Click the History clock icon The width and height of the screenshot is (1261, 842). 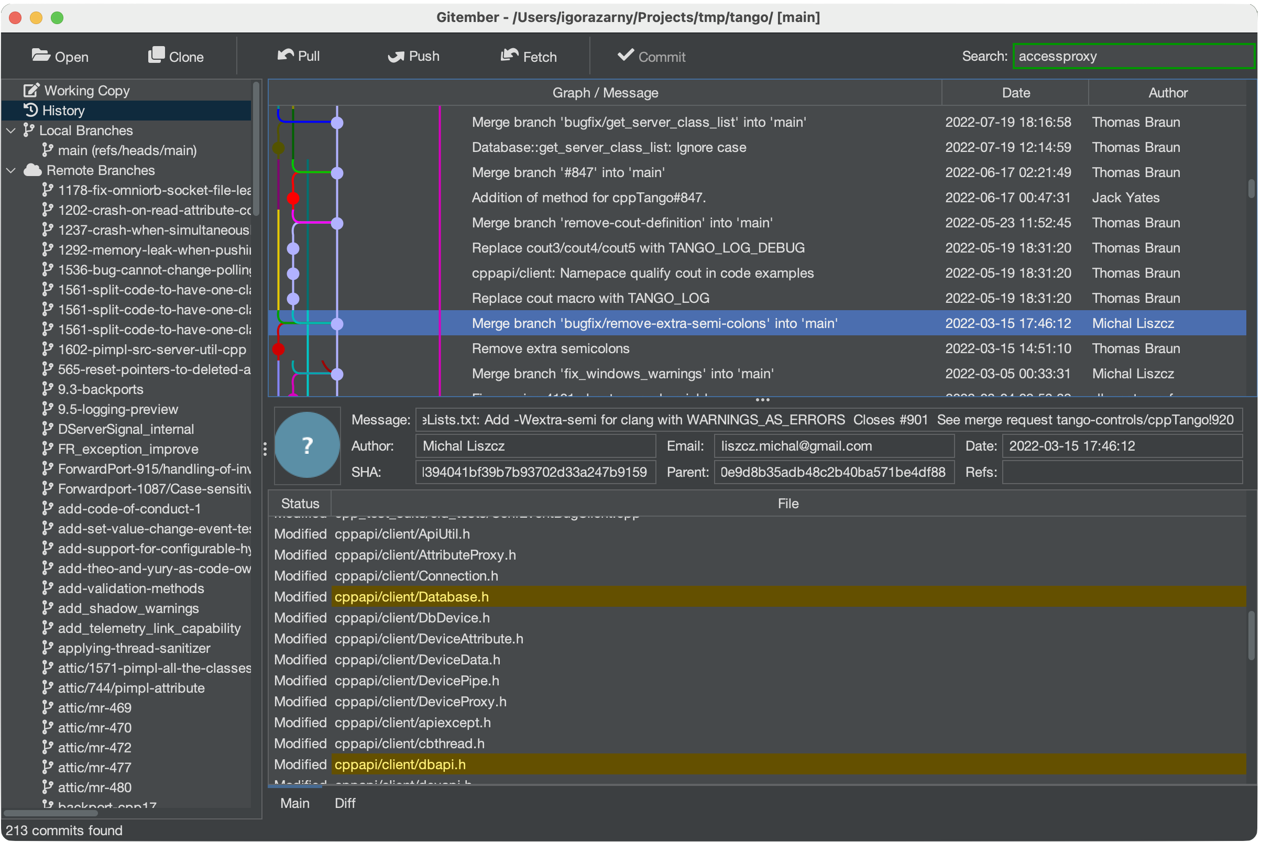click(x=30, y=110)
